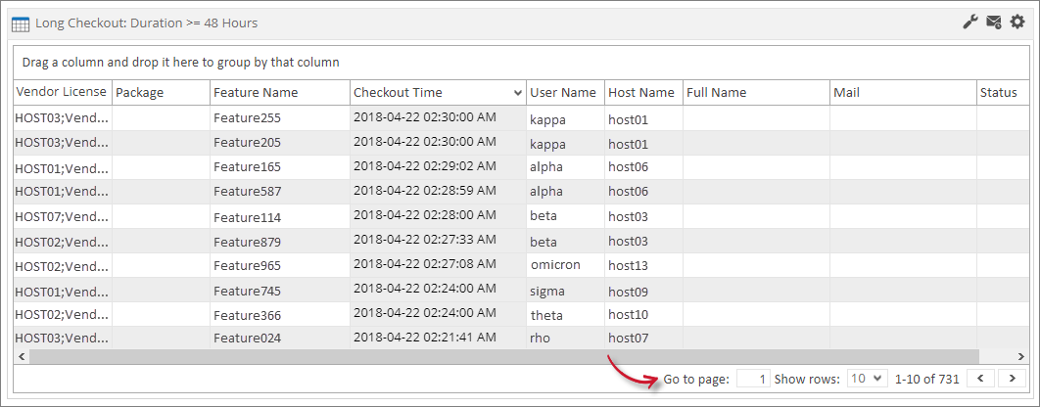
Task: Click the table grid icon beside the title
Action: [x=20, y=23]
